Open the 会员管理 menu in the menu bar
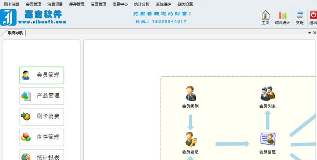The width and height of the screenshot is (317, 160). pyautogui.click(x=33, y=4)
